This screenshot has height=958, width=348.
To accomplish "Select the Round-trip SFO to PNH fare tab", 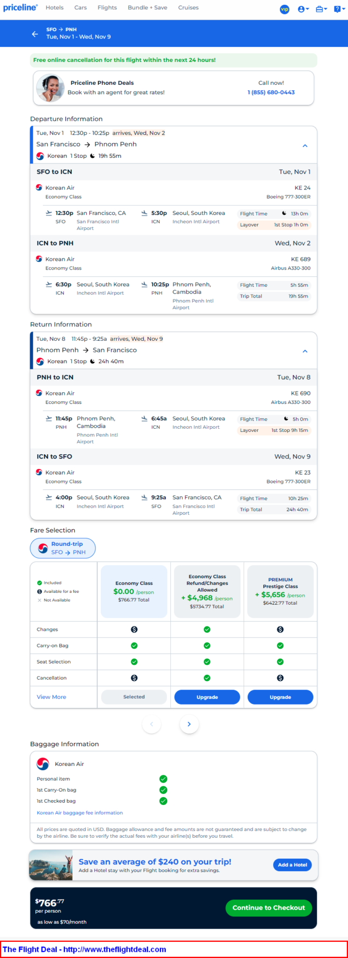I will pos(63,548).
